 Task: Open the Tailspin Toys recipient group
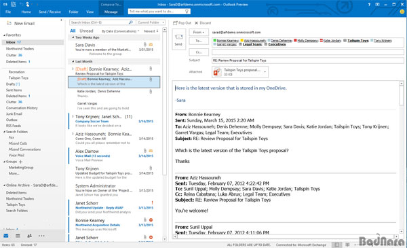click(x=358, y=41)
